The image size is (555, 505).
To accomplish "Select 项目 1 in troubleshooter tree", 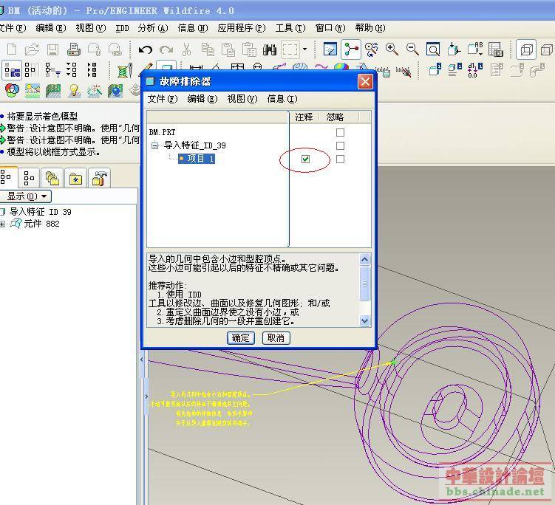I will 197,159.
